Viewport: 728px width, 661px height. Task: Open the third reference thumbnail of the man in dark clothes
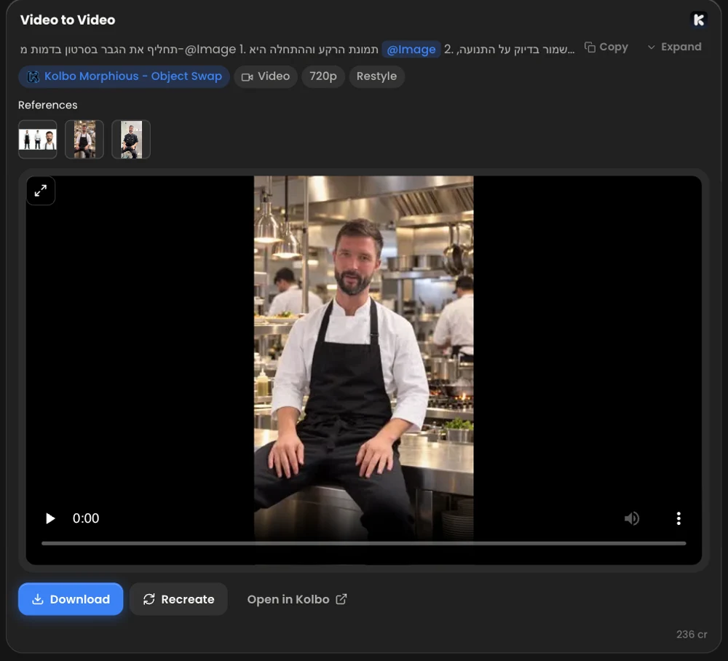tap(131, 139)
